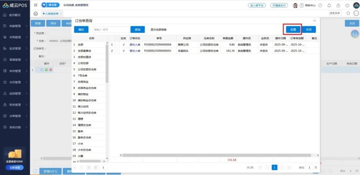Check the box for order PO000025090400004
The width and height of the screenshot is (360, 175).
pyautogui.click(x=117, y=44)
